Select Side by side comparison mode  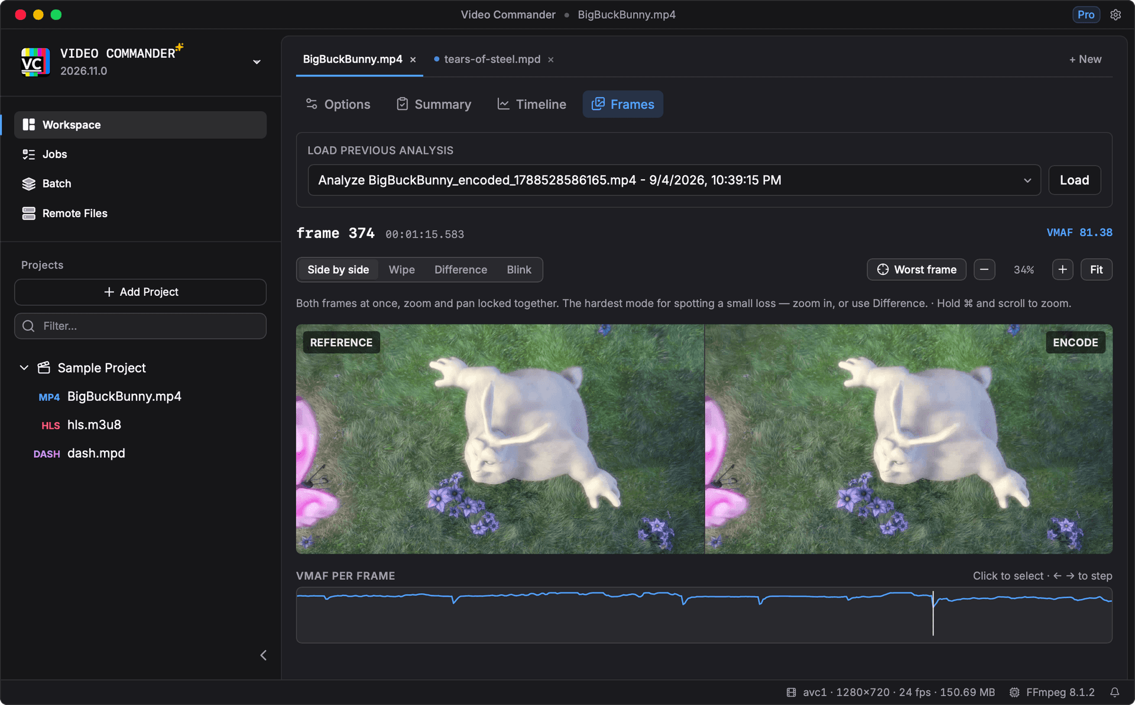[x=338, y=270]
